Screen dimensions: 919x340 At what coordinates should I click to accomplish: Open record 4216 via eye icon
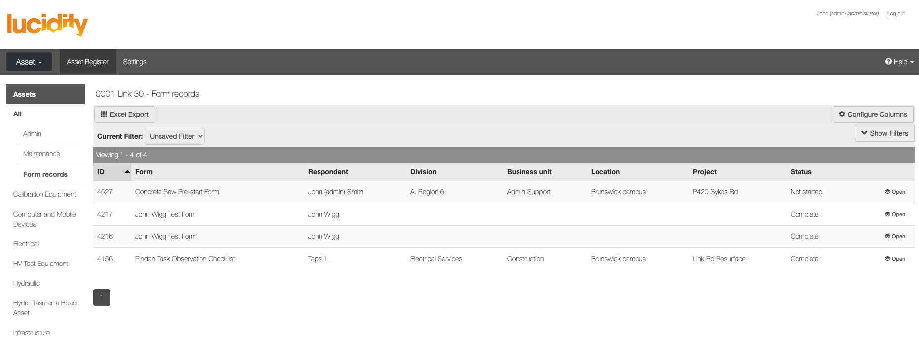click(887, 236)
